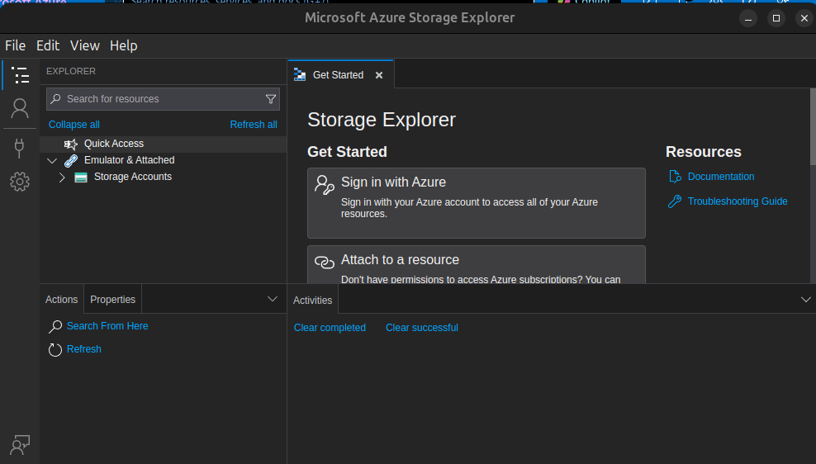Click Search From Here action
The width and height of the screenshot is (816, 464).
(x=107, y=326)
